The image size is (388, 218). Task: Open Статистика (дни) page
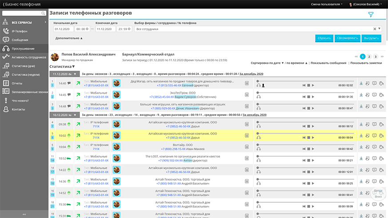(x=24, y=66)
